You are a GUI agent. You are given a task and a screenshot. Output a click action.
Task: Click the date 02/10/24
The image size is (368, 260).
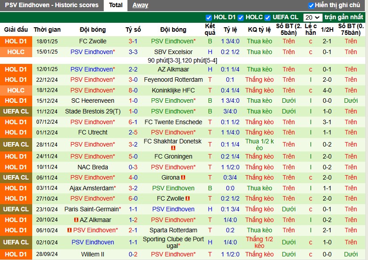point(47,242)
